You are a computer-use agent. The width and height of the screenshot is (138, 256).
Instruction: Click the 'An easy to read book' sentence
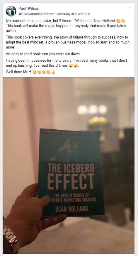43,54
